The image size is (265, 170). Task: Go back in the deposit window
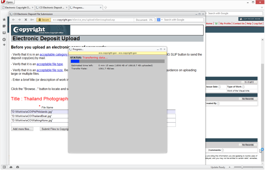[13, 20]
